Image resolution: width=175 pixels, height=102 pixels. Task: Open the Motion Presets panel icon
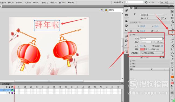(x=126, y=45)
